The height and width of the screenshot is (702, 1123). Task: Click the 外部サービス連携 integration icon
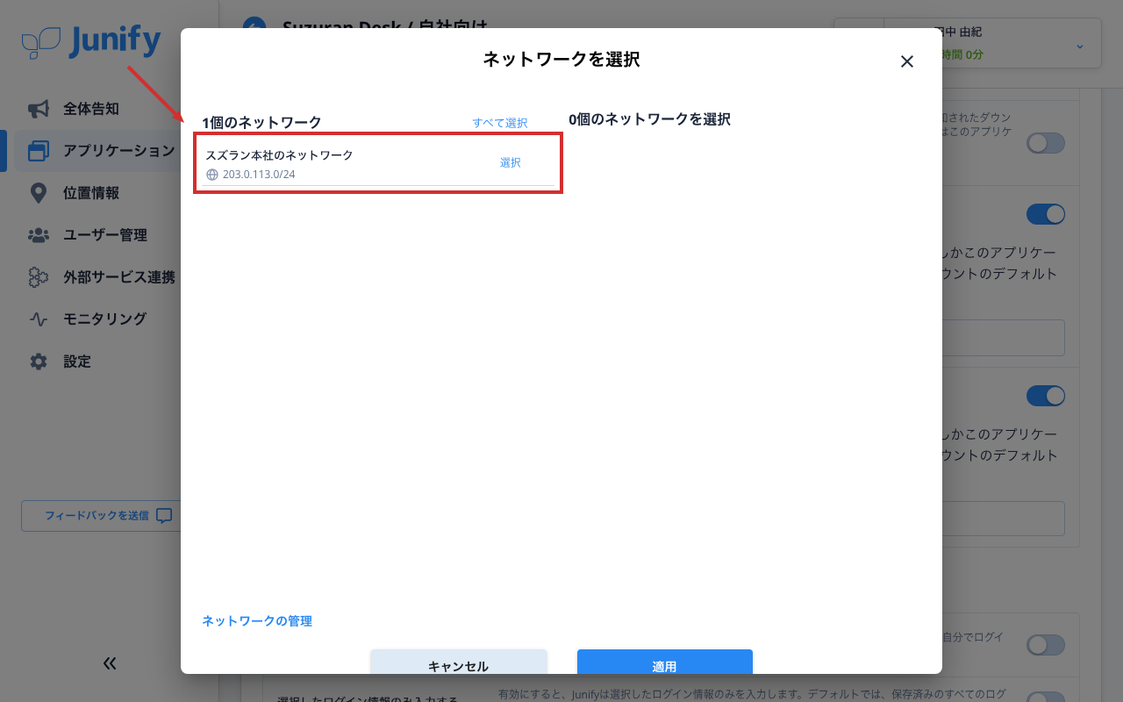click(38, 277)
